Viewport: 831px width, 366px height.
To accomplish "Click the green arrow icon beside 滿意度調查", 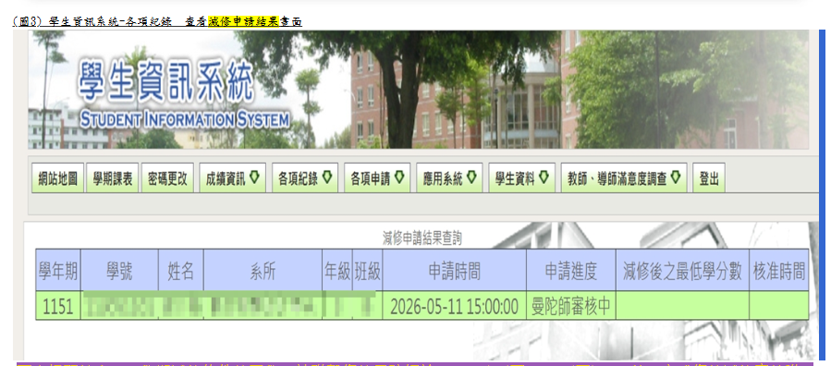I will tap(675, 177).
